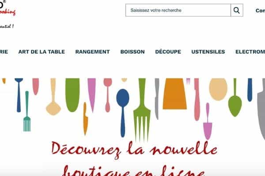Click the magnifying glass search icon

237,10
